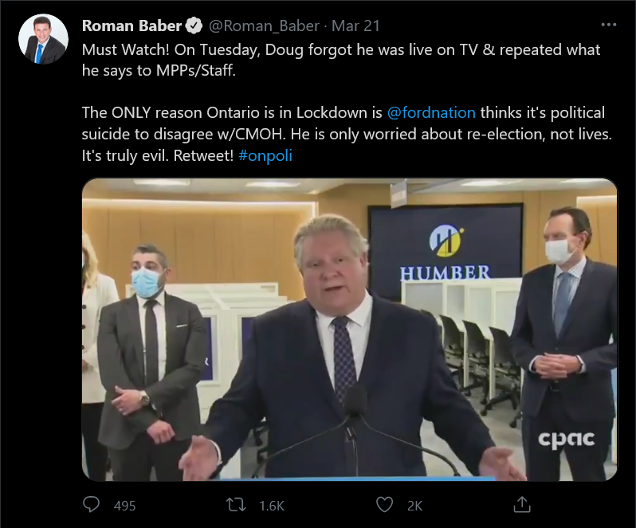Open Roman Baber's profile picture
The width and height of the screenshot is (636, 528).
click(x=43, y=39)
